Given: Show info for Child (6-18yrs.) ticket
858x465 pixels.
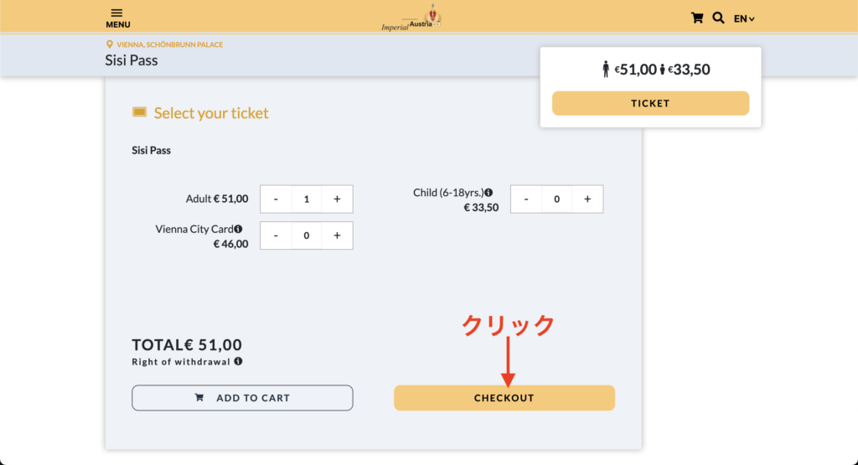Looking at the screenshot, I should click(x=488, y=193).
